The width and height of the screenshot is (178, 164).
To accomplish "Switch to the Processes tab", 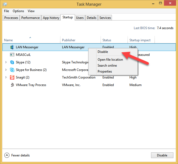I will coord(11,18).
